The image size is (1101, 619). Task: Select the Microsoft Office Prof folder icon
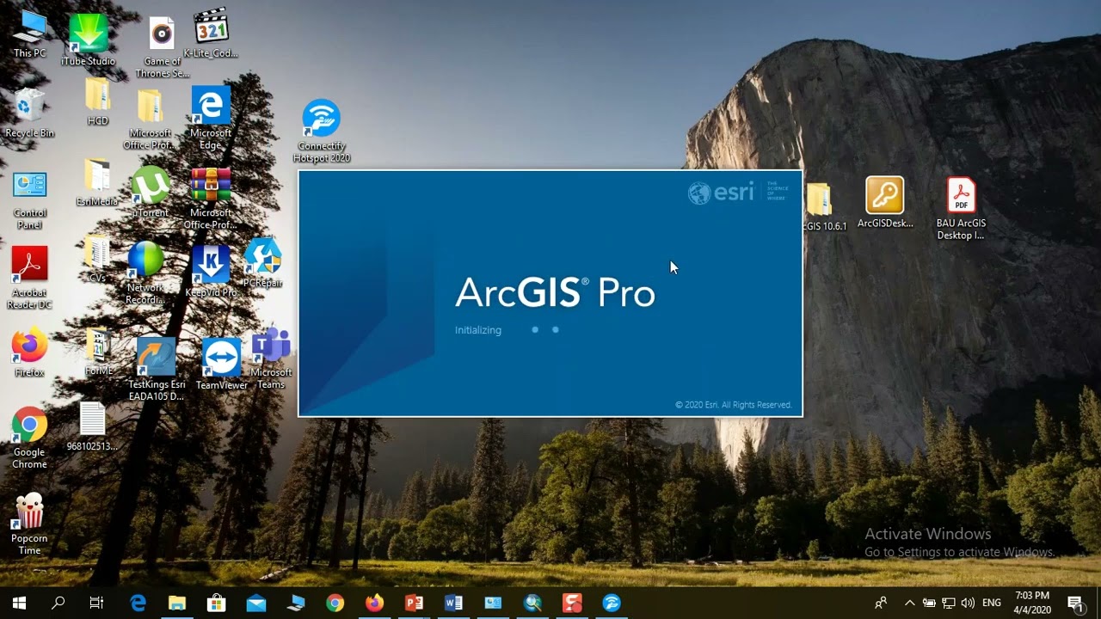click(x=150, y=118)
